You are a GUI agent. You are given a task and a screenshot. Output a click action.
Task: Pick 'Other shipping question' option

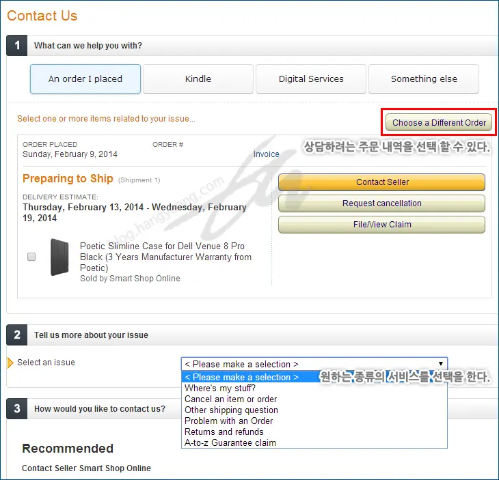pyautogui.click(x=232, y=410)
